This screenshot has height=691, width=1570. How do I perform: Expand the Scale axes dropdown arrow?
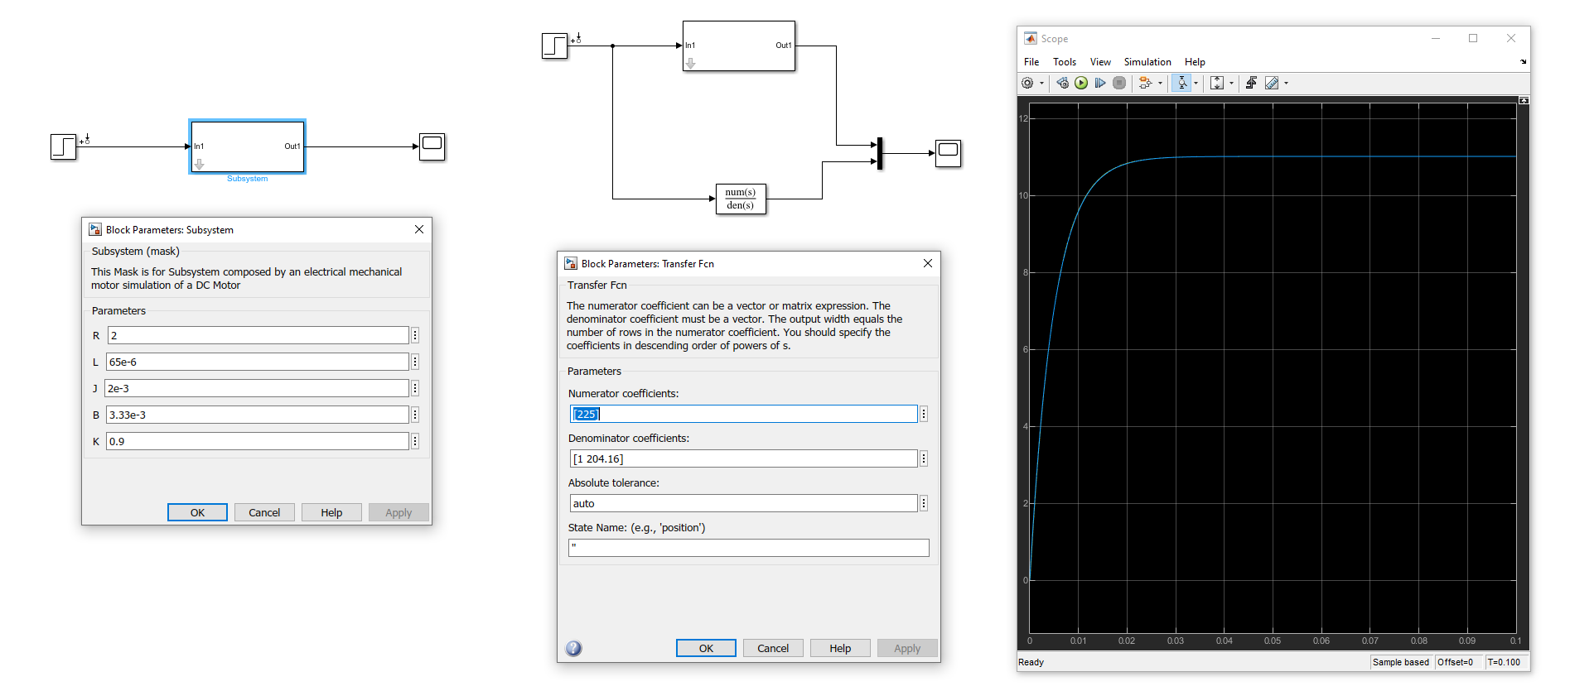pyautogui.click(x=1231, y=83)
